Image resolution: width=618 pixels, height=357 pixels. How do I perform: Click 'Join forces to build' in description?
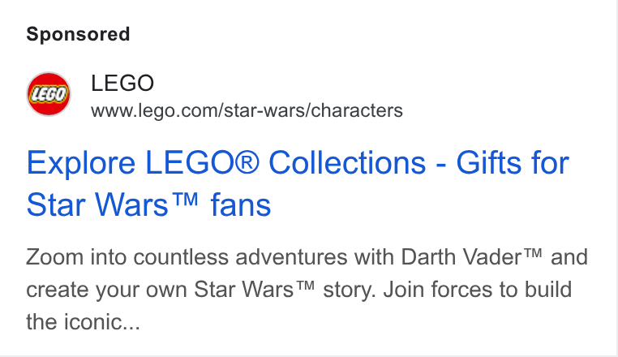pos(478,289)
